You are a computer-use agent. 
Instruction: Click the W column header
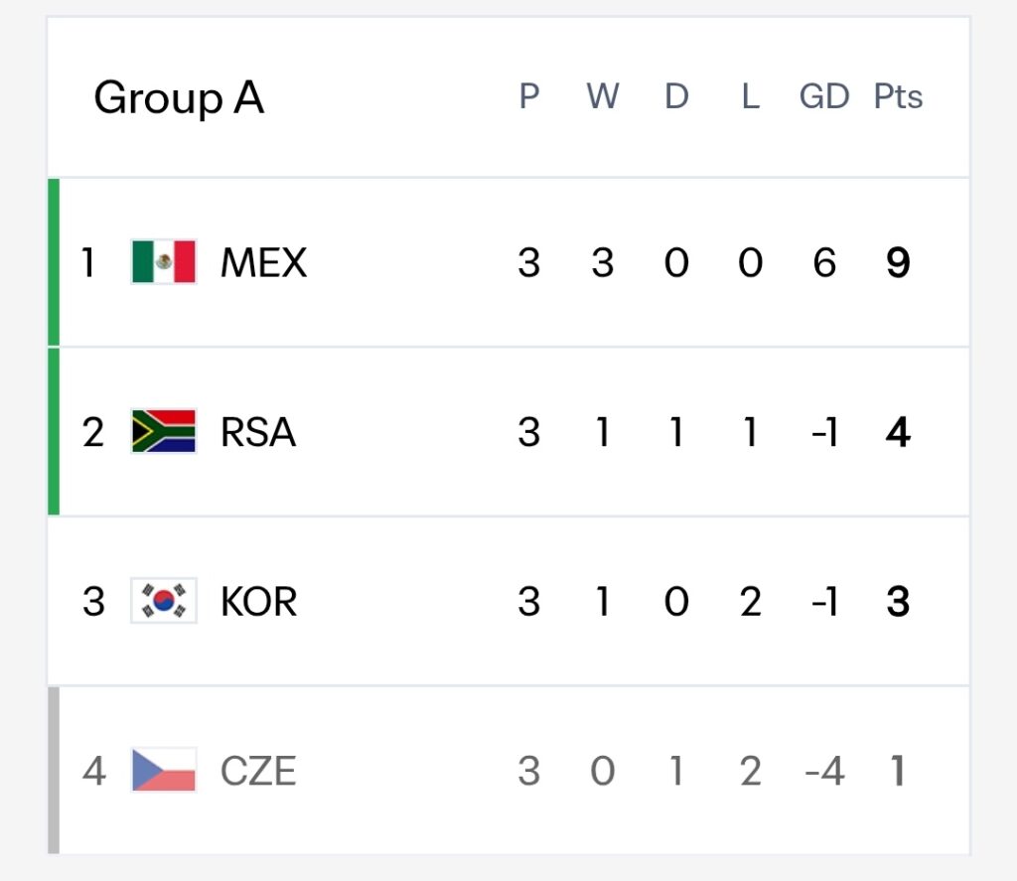(x=603, y=96)
